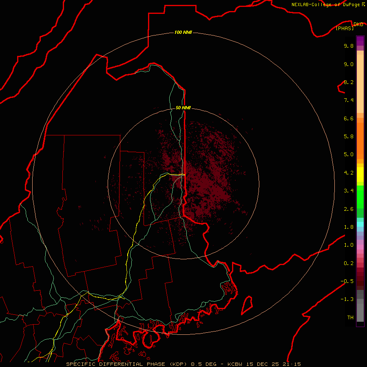Screen dimensions: 367x367
Task: Click the 2.6 value on the scale
Action: [x=349, y=209]
